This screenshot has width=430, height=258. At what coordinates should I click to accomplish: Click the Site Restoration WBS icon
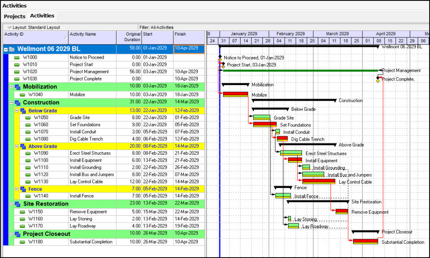pyautogui.click(x=18, y=204)
